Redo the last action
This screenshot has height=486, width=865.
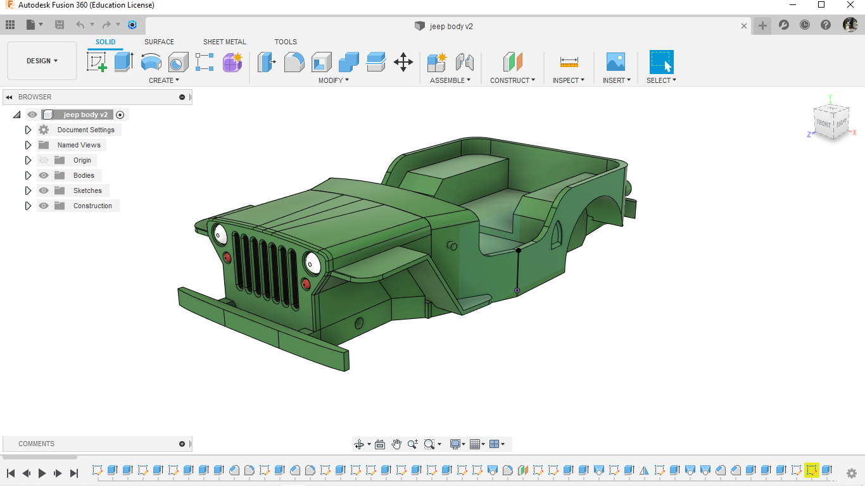[106, 25]
